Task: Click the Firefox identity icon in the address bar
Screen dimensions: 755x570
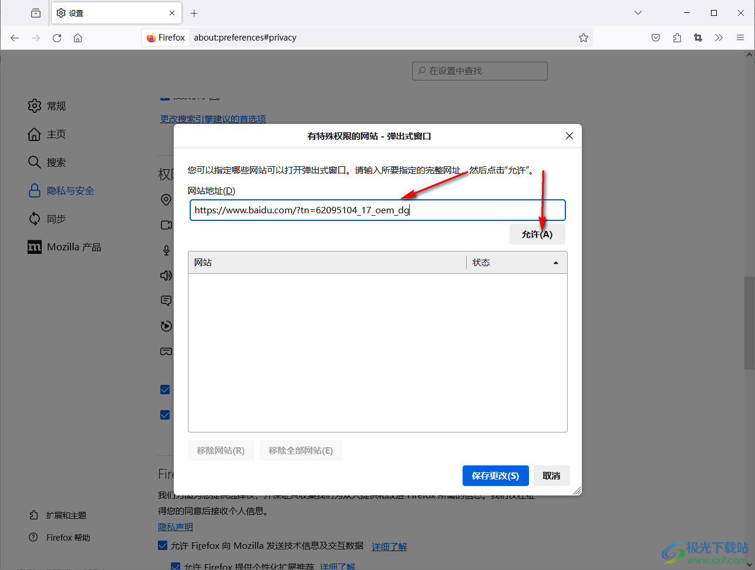Action: pos(166,38)
